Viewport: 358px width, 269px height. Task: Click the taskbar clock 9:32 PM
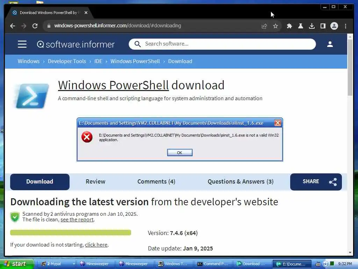[x=345, y=264]
